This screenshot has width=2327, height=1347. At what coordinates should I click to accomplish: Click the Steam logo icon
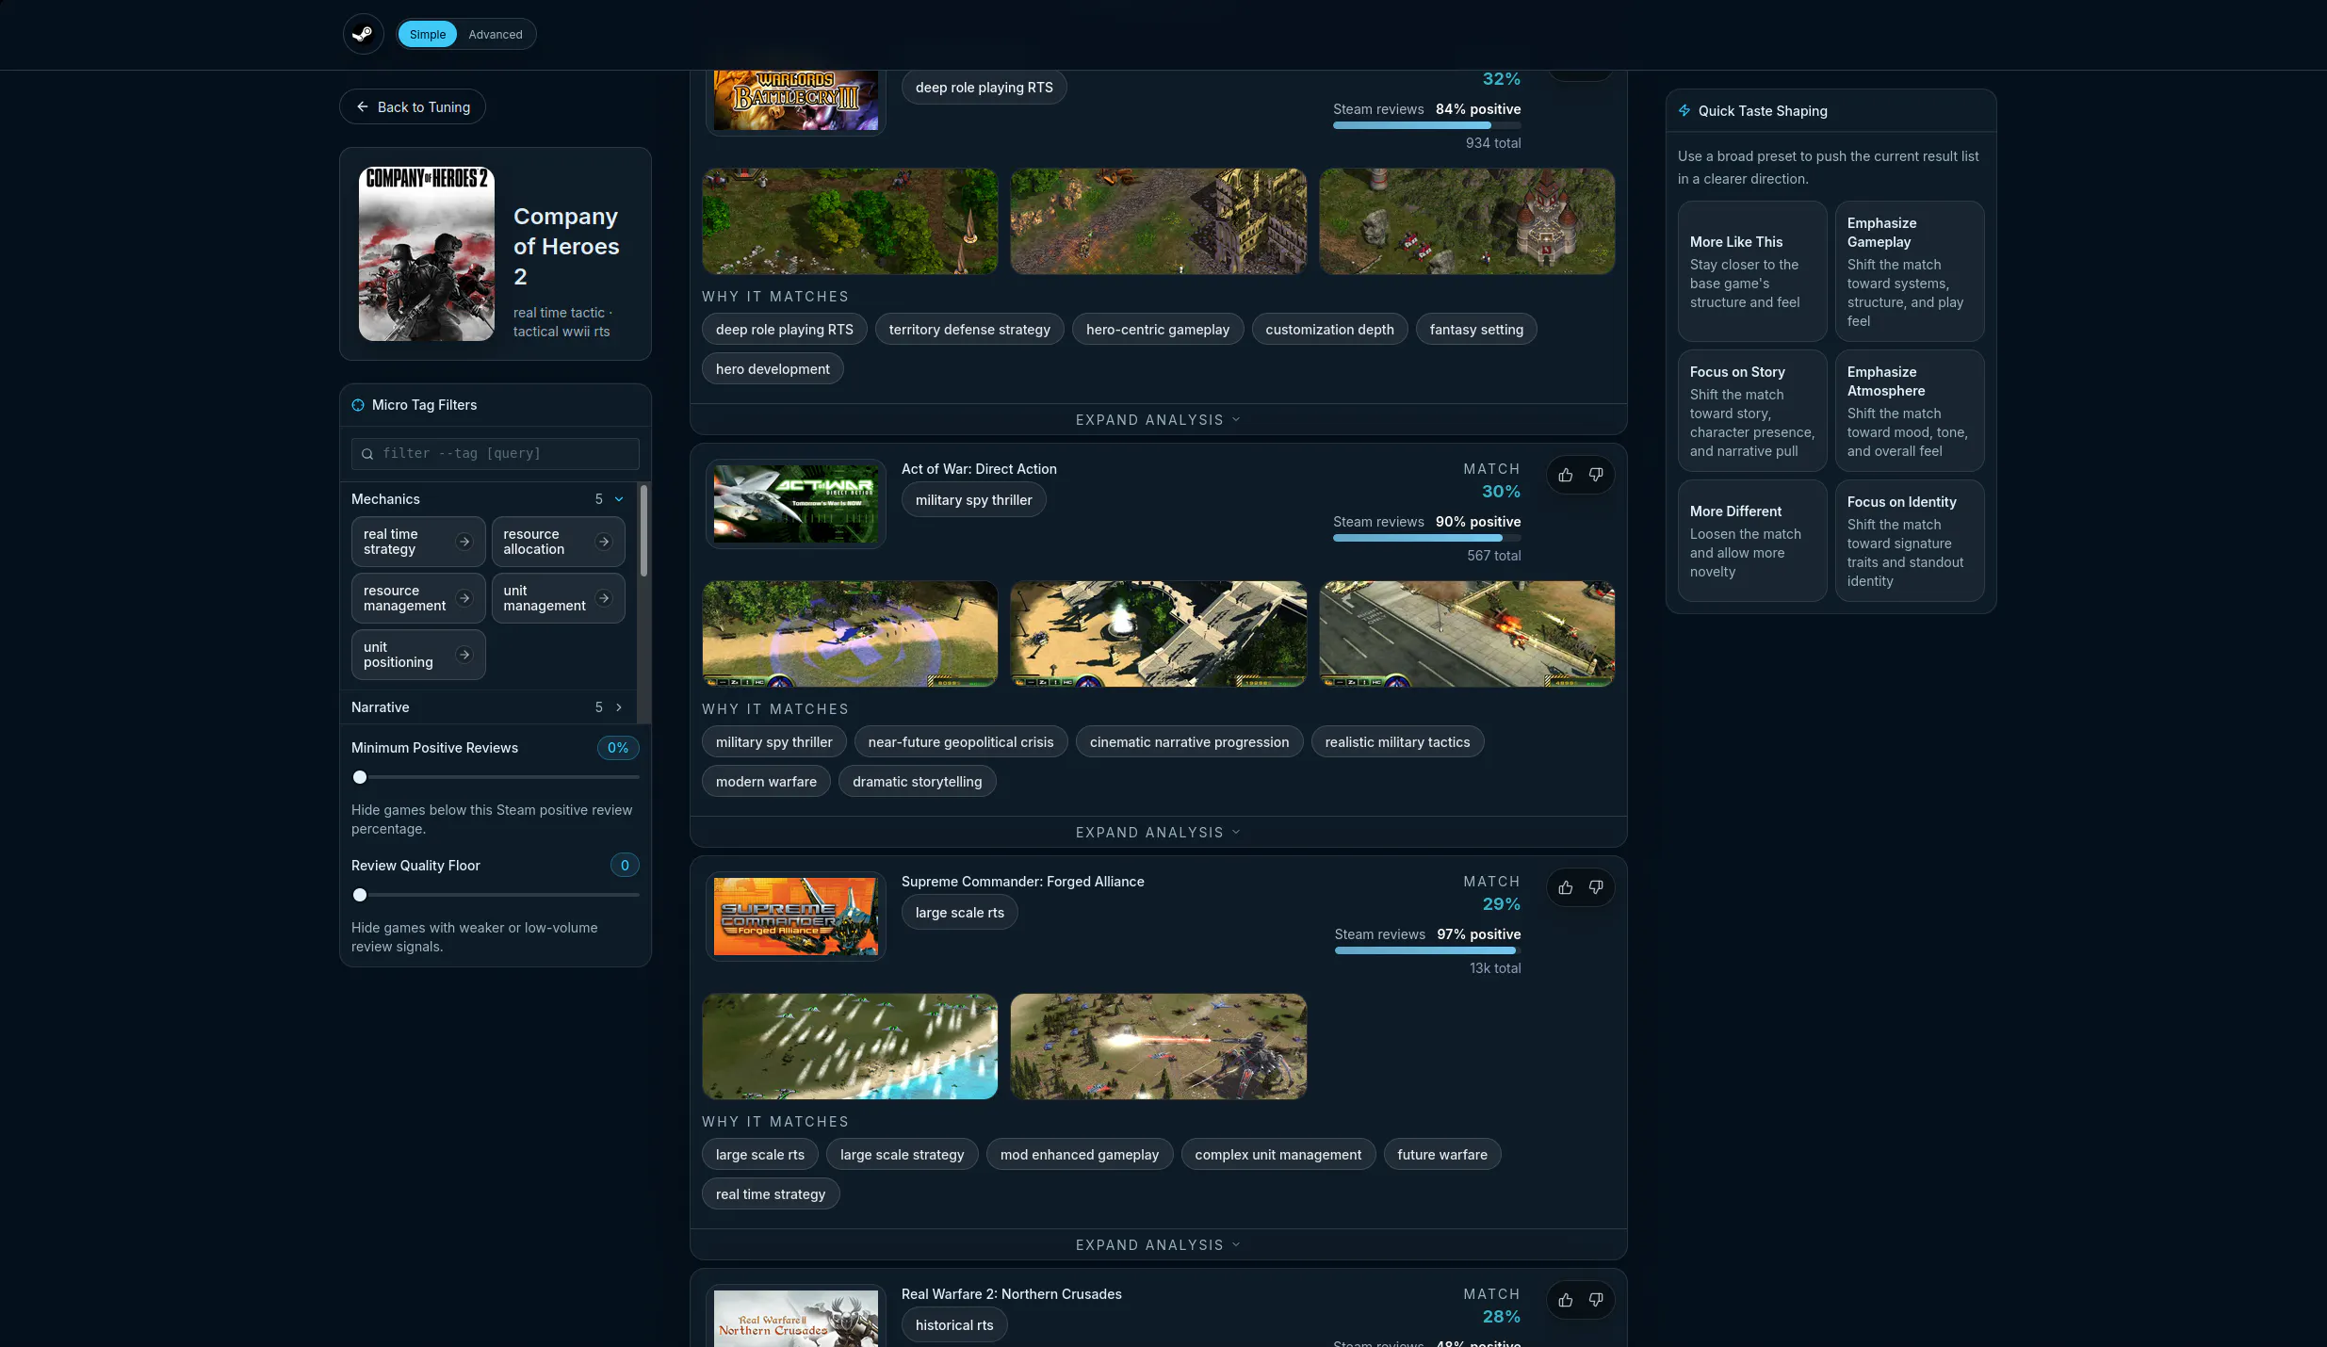[363, 35]
